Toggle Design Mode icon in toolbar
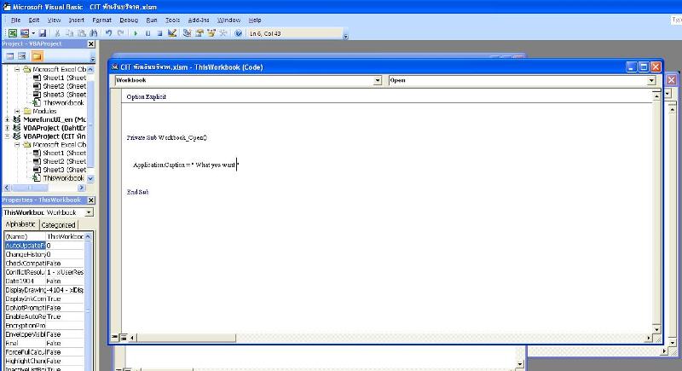 click(x=172, y=33)
